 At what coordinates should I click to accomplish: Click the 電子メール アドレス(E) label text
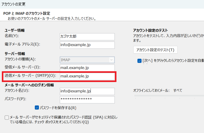(22, 45)
